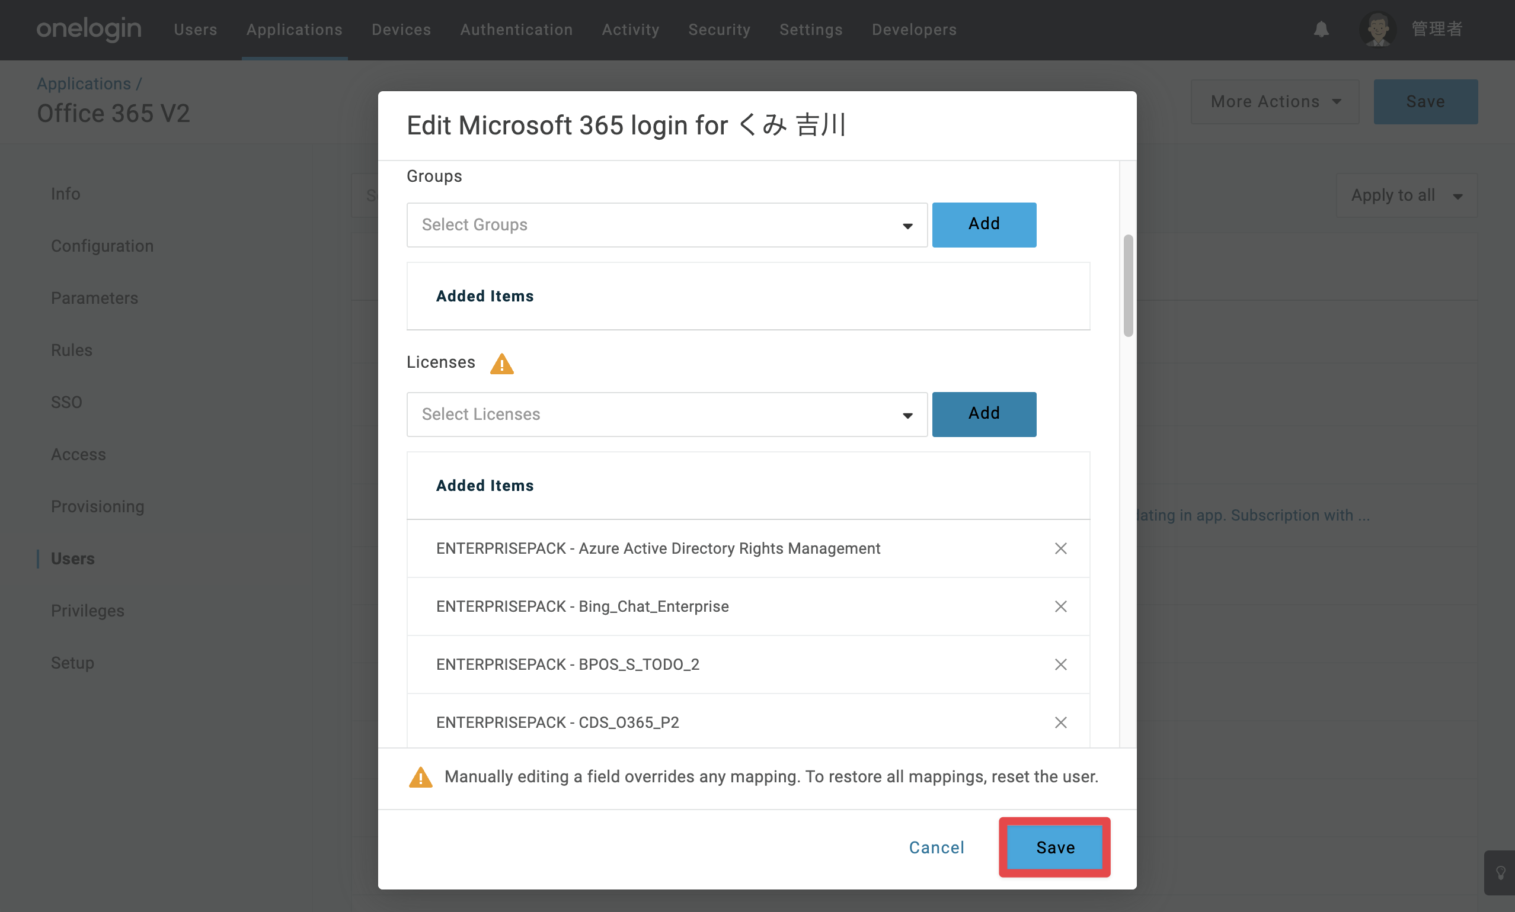The width and height of the screenshot is (1515, 912).
Task: Select the ENTERPRISEPACK - BPOS_S_TODO_2 row text
Action: tap(567, 664)
